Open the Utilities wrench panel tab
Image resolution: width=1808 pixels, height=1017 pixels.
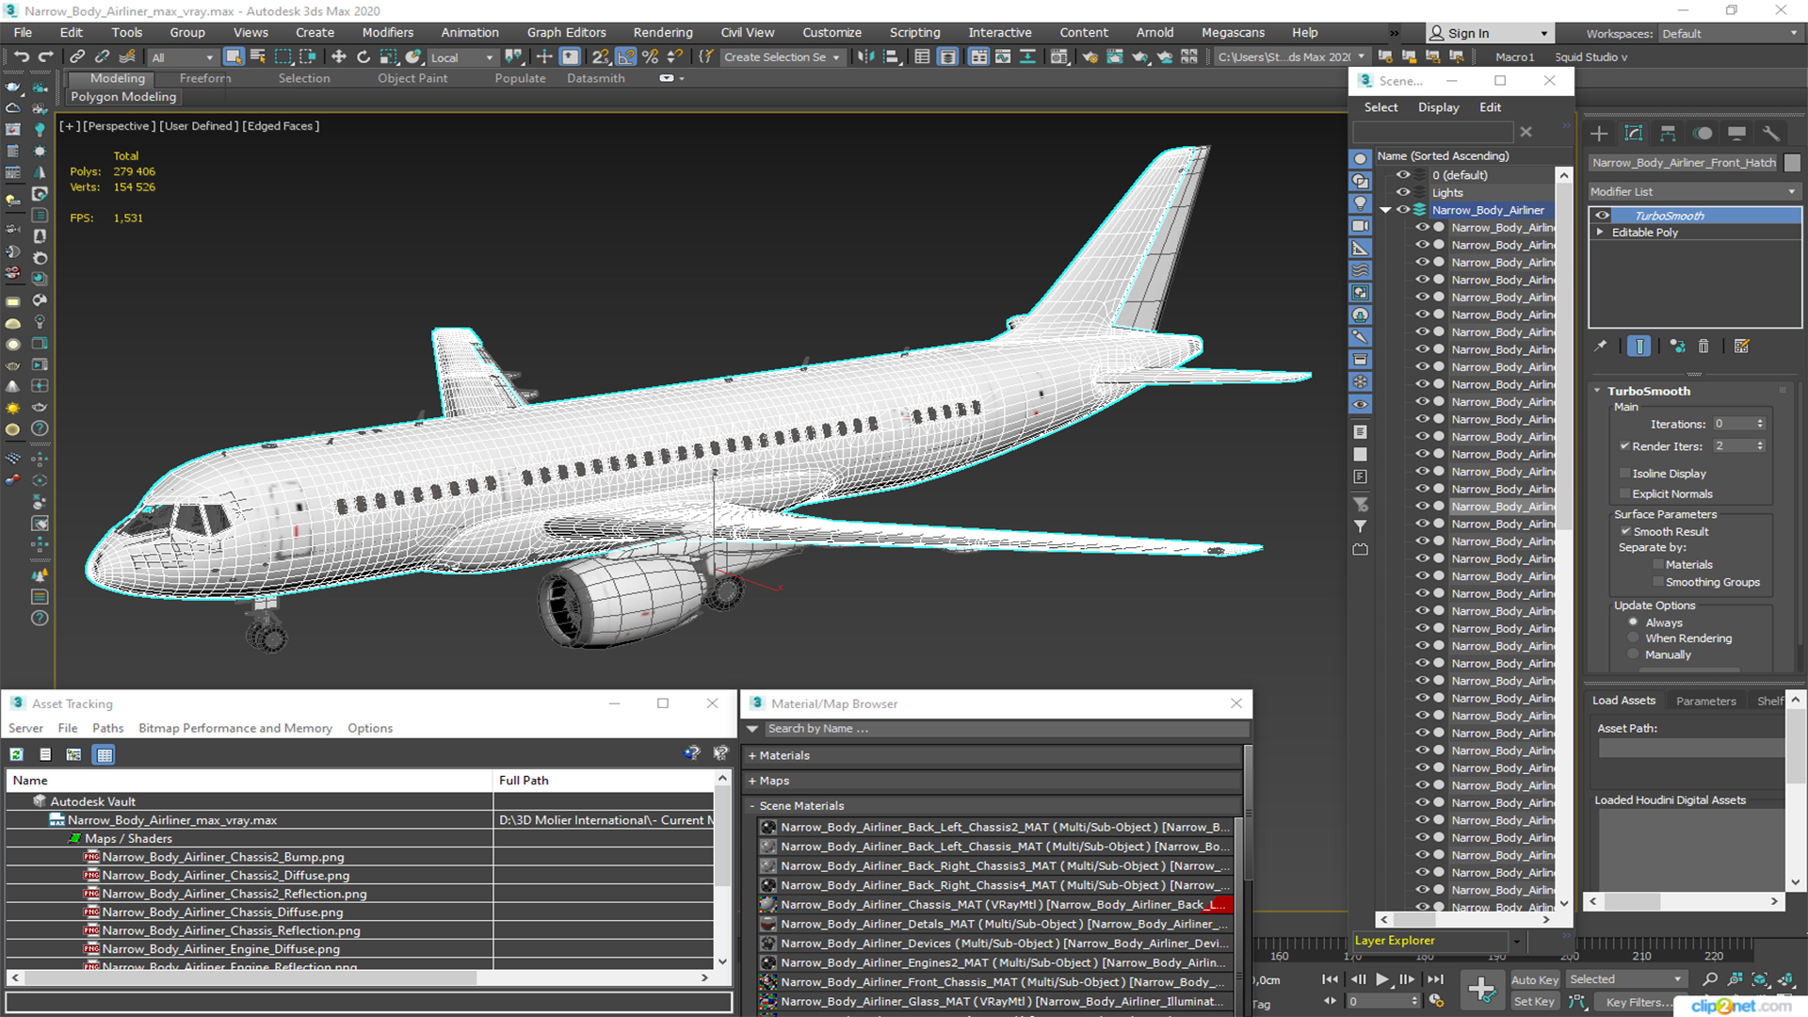click(1771, 134)
